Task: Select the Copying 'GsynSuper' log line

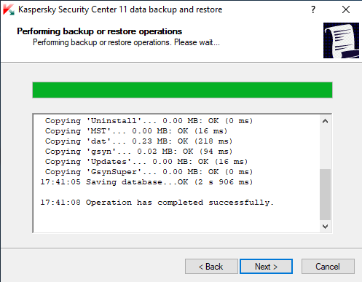Action: (149, 172)
